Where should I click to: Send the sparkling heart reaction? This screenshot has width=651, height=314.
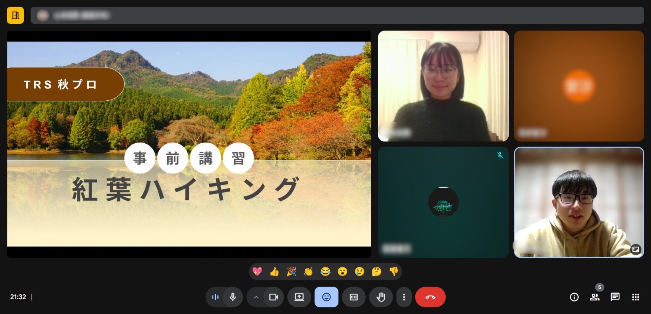point(257,272)
